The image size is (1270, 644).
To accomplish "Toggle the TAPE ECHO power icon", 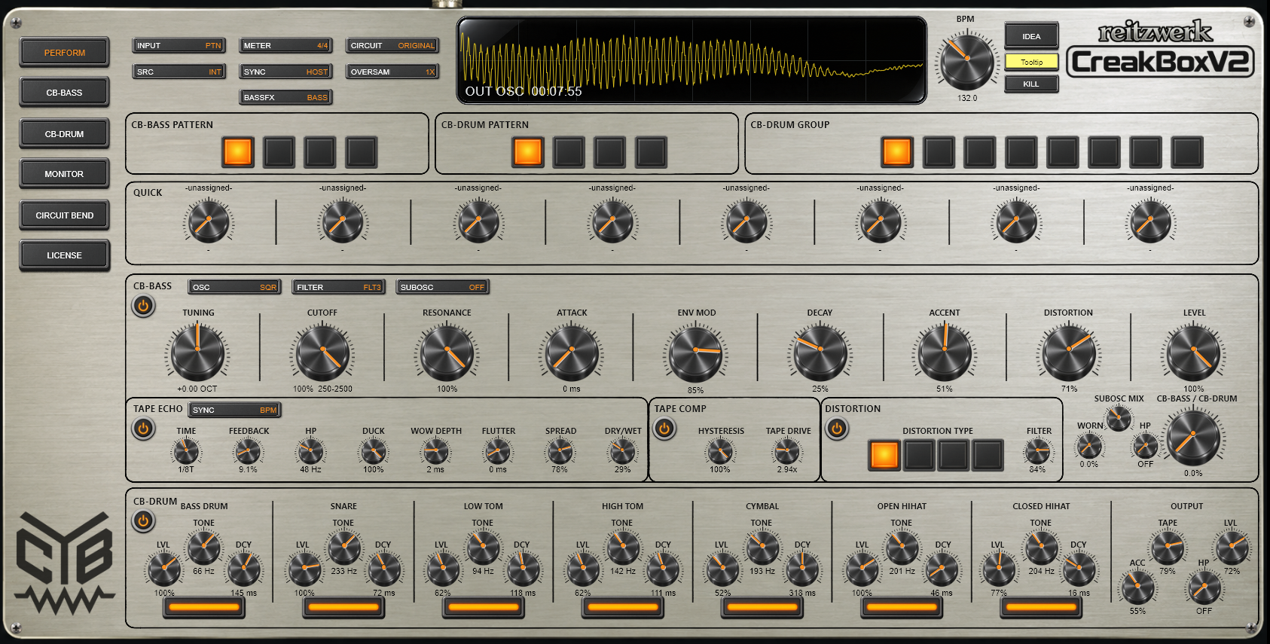I will point(143,429).
